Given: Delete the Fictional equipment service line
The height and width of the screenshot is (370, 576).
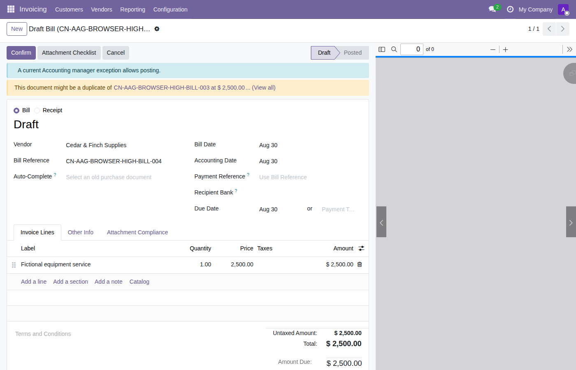Looking at the screenshot, I should tap(360, 264).
